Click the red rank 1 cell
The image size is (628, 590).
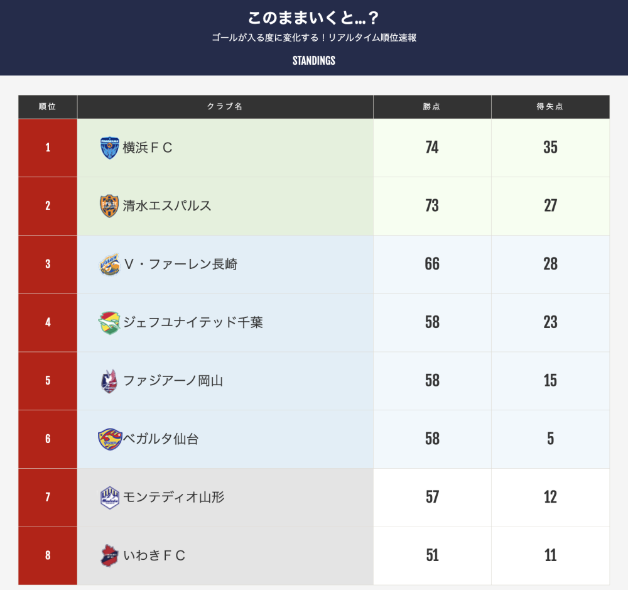[x=48, y=148]
